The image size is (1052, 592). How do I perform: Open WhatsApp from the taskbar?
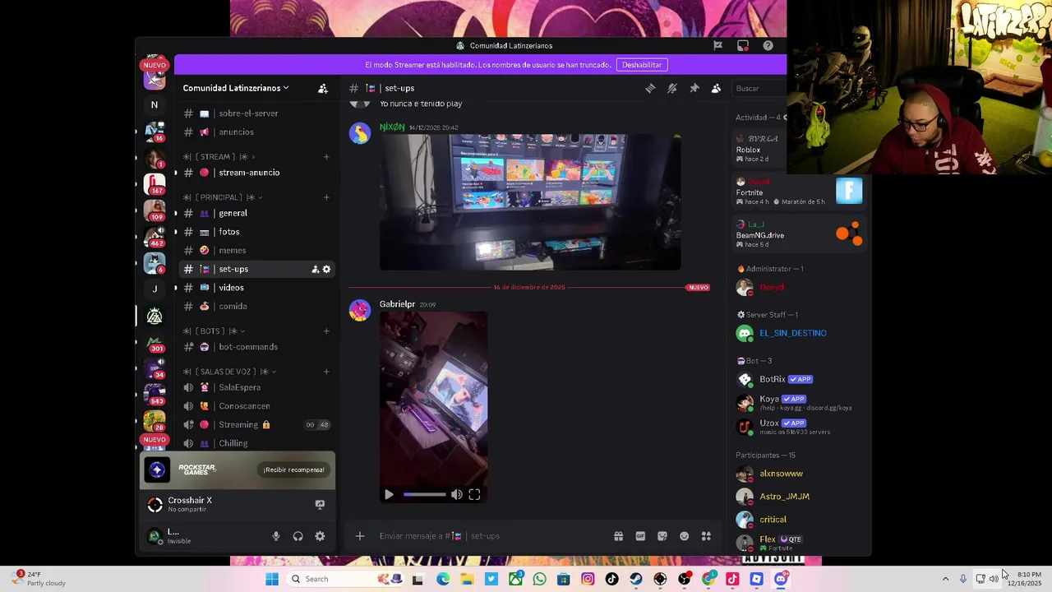[539, 579]
